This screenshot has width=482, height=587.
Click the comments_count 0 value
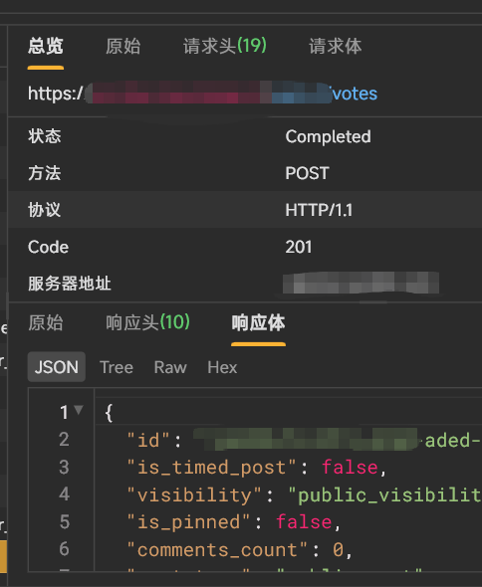[x=338, y=550]
